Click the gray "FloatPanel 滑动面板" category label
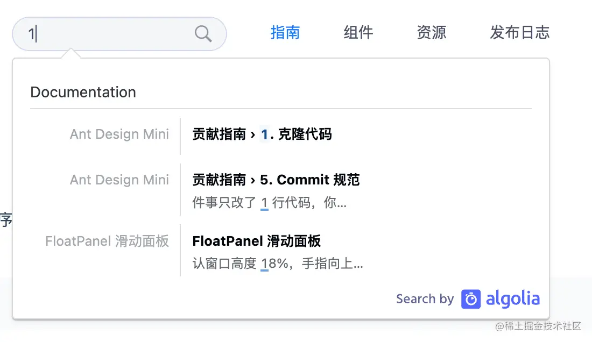This screenshot has width=592, height=342. click(x=107, y=241)
